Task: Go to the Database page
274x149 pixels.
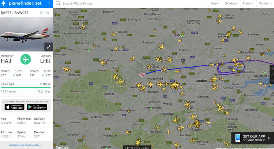Action: 231,3
